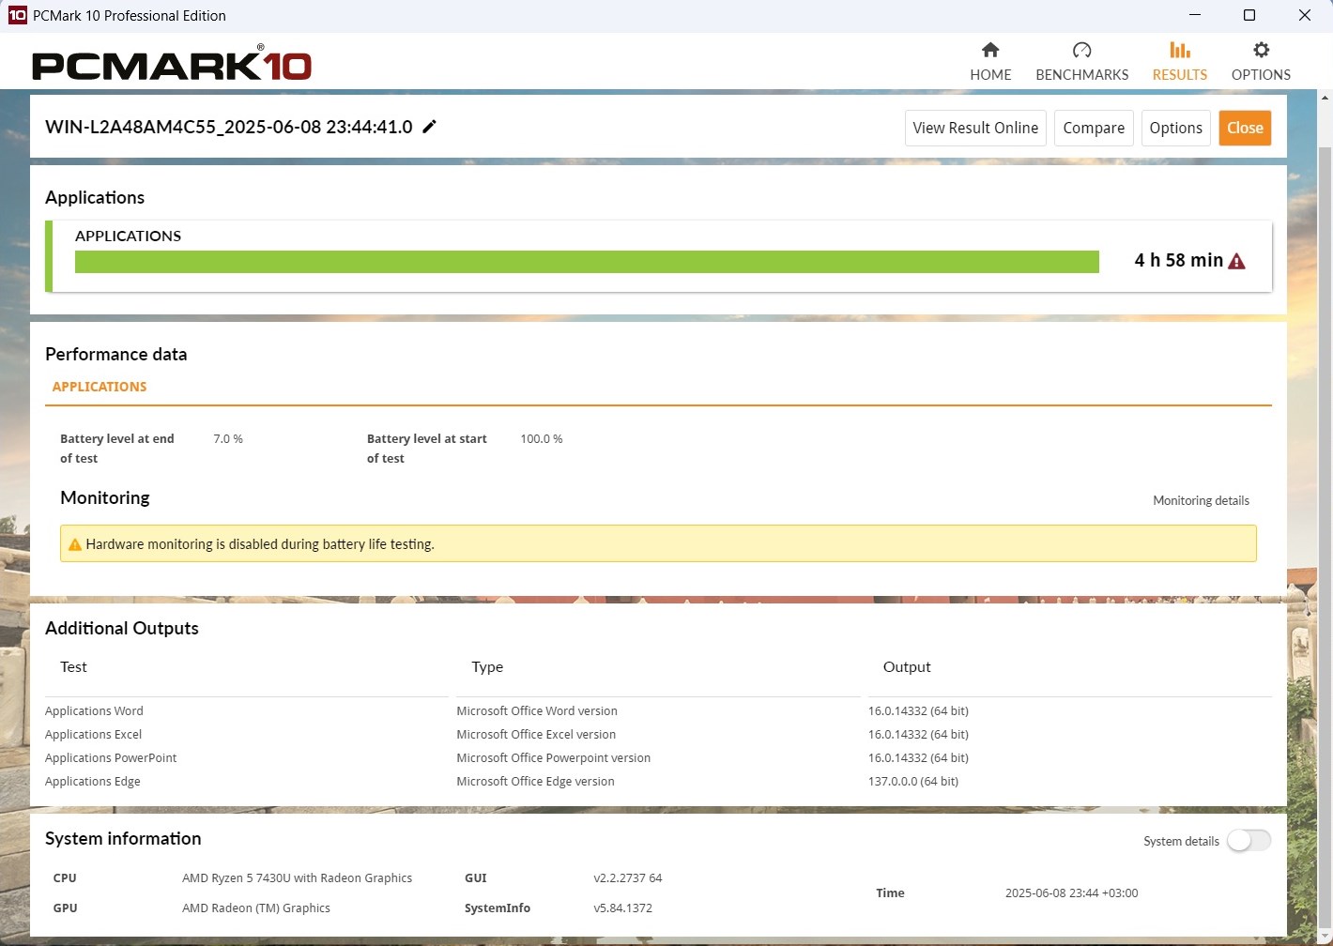Click the yellow warning icon in monitoring notice
The width and height of the screenshot is (1333, 946).
click(x=75, y=544)
